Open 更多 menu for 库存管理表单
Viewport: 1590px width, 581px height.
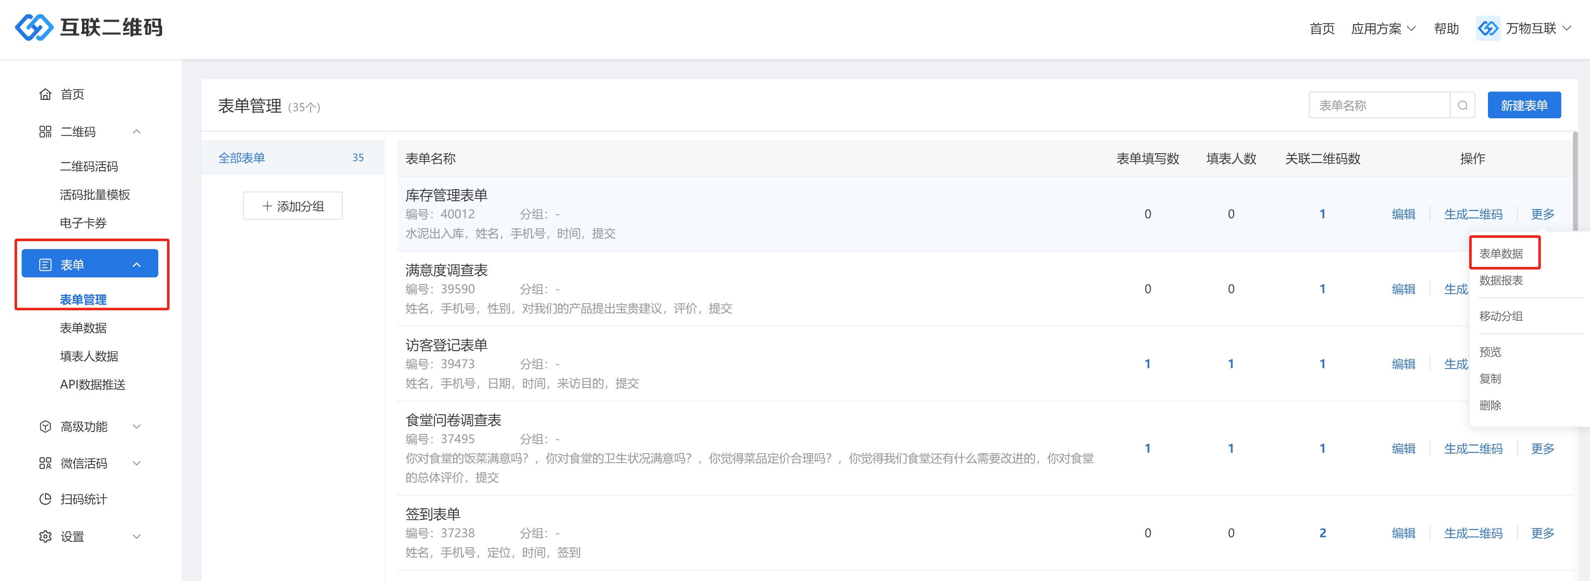click(x=1542, y=214)
